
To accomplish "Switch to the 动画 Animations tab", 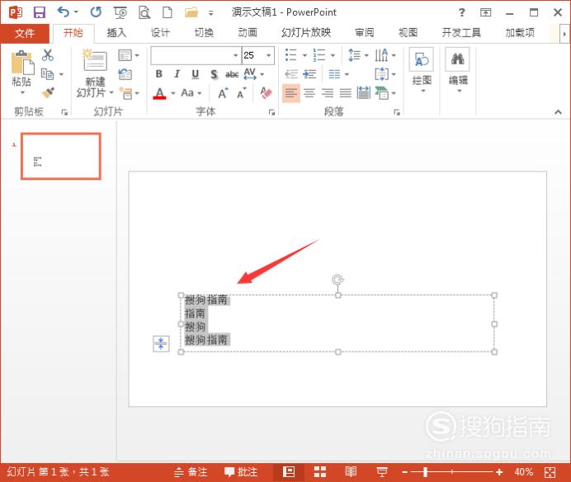I will pos(248,33).
